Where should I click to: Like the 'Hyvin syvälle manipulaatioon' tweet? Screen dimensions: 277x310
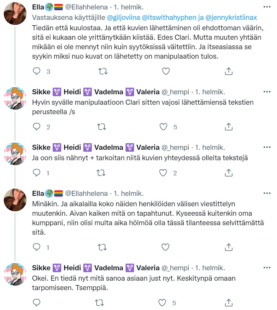pyautogui.click(x=163, y=127)
